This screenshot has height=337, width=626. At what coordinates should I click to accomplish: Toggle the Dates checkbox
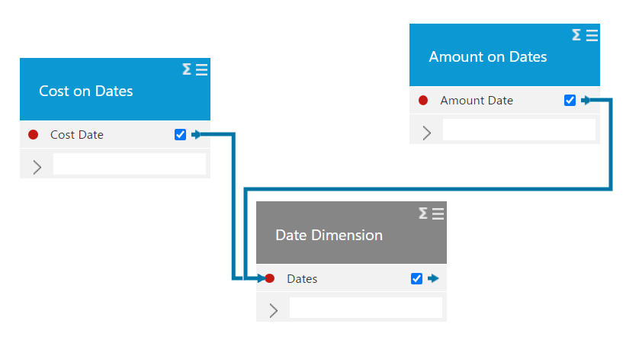click(416, 278)
